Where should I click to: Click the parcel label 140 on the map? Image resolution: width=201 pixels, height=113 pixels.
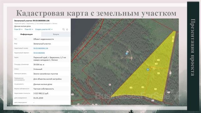pos(153,100)
